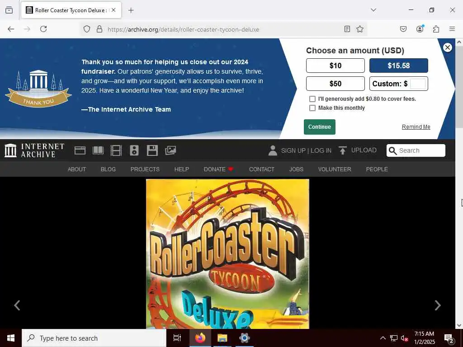Click the browser address bar URL
The image size is (463, 347).
point(183,29)
